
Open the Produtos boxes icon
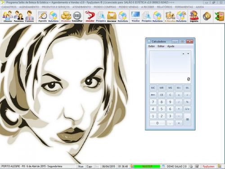[66, 16]
